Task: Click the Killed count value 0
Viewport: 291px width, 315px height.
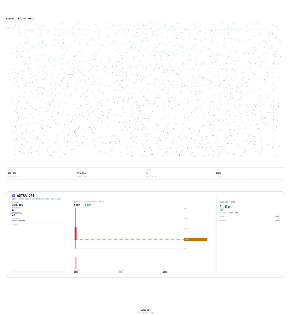Action: pos(147,173)
